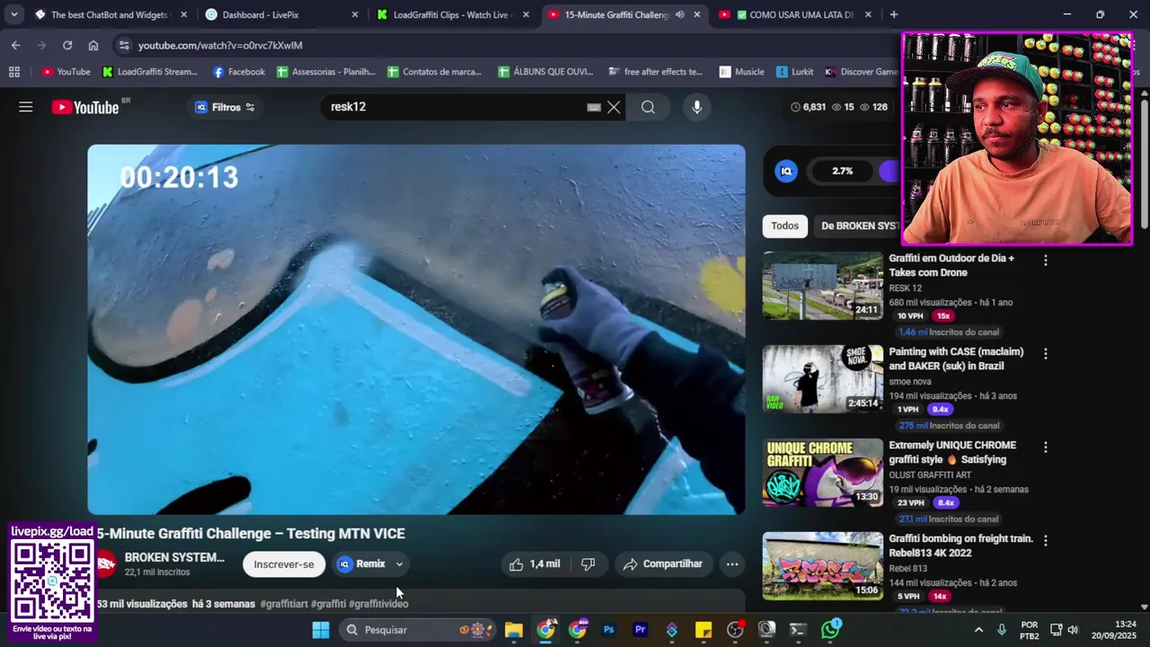Screen dimensions: 1150x647
Task: Switch to The best ChatBot and Widgets tab
Action: coord(109,14)
